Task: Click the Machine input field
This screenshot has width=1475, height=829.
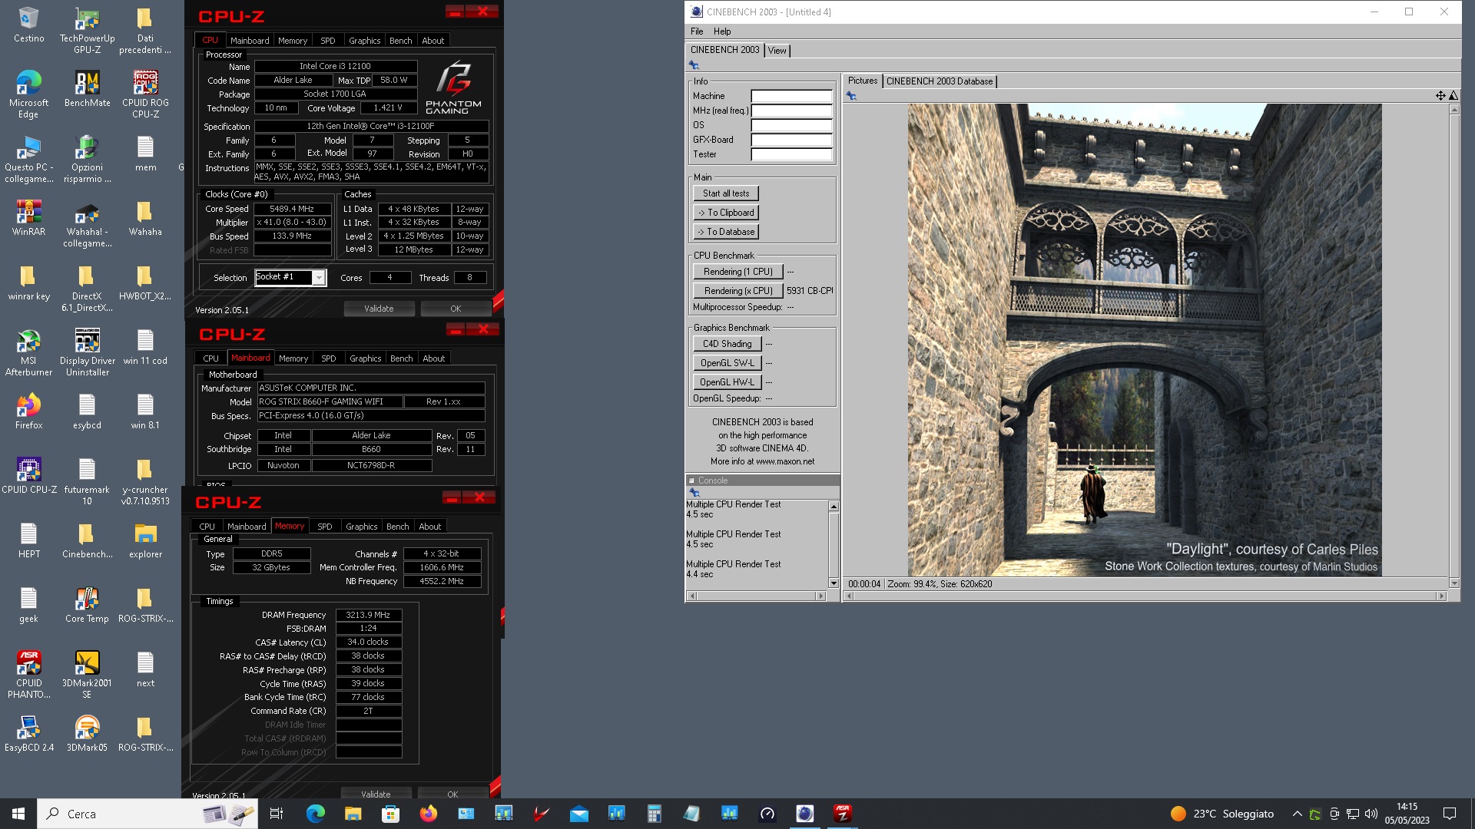Action: [x=791, y=97]
